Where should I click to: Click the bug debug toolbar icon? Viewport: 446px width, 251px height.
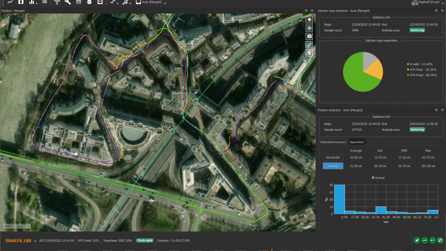[89, 2]
